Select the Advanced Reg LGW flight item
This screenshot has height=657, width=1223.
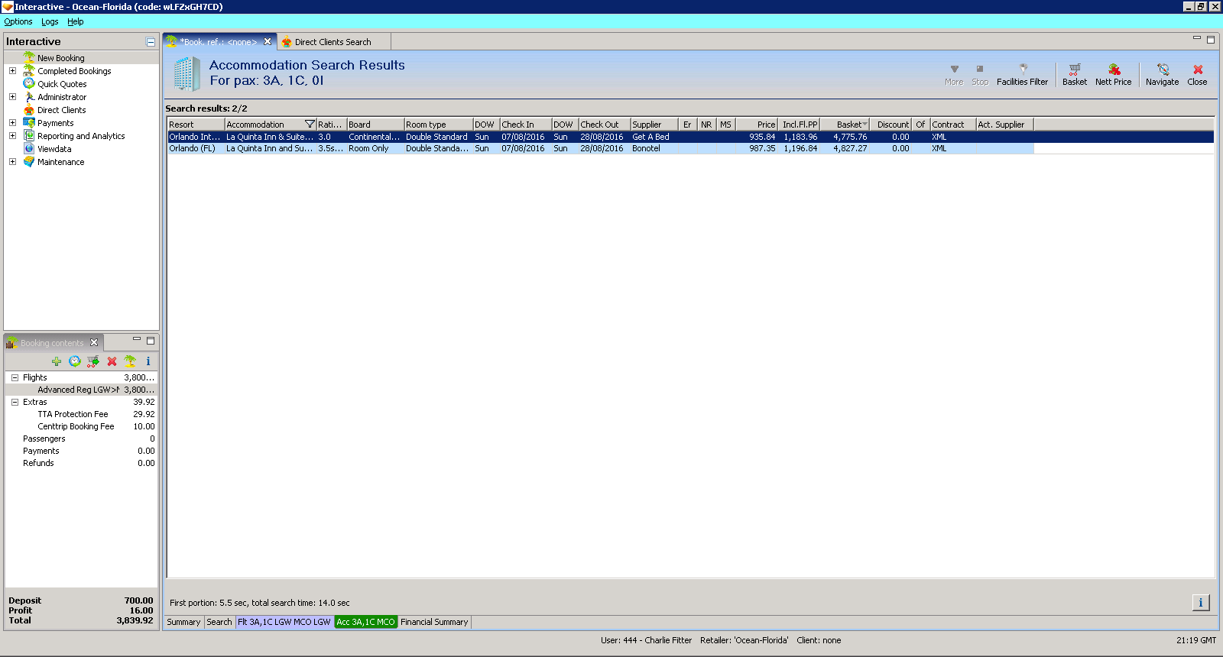(81, 390)
